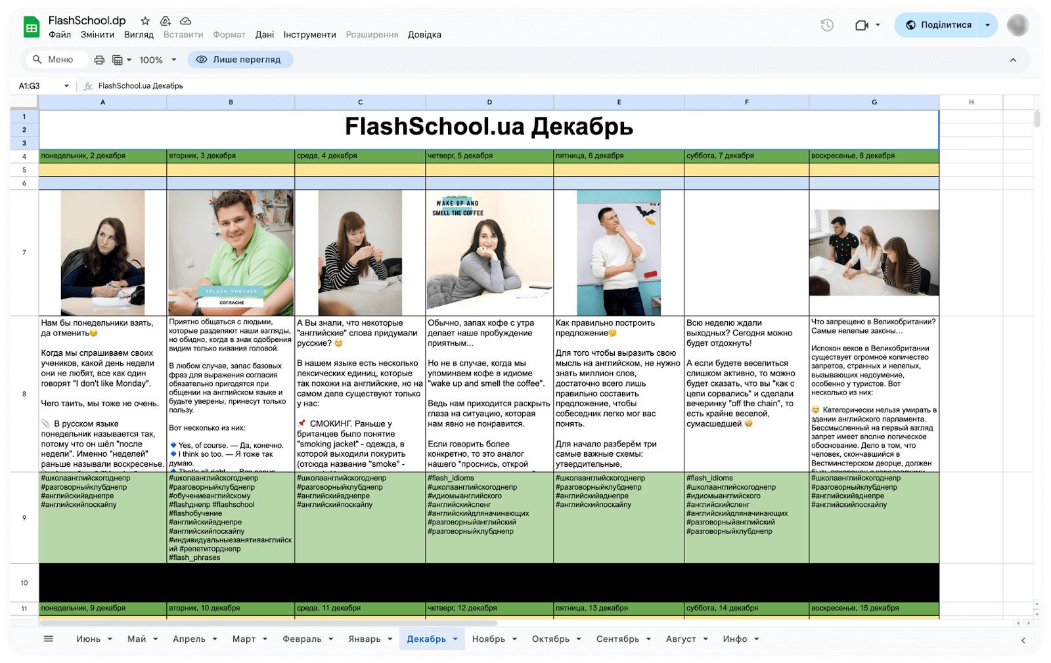Open Октябрь tab dropdown arrow

point(579,639)
